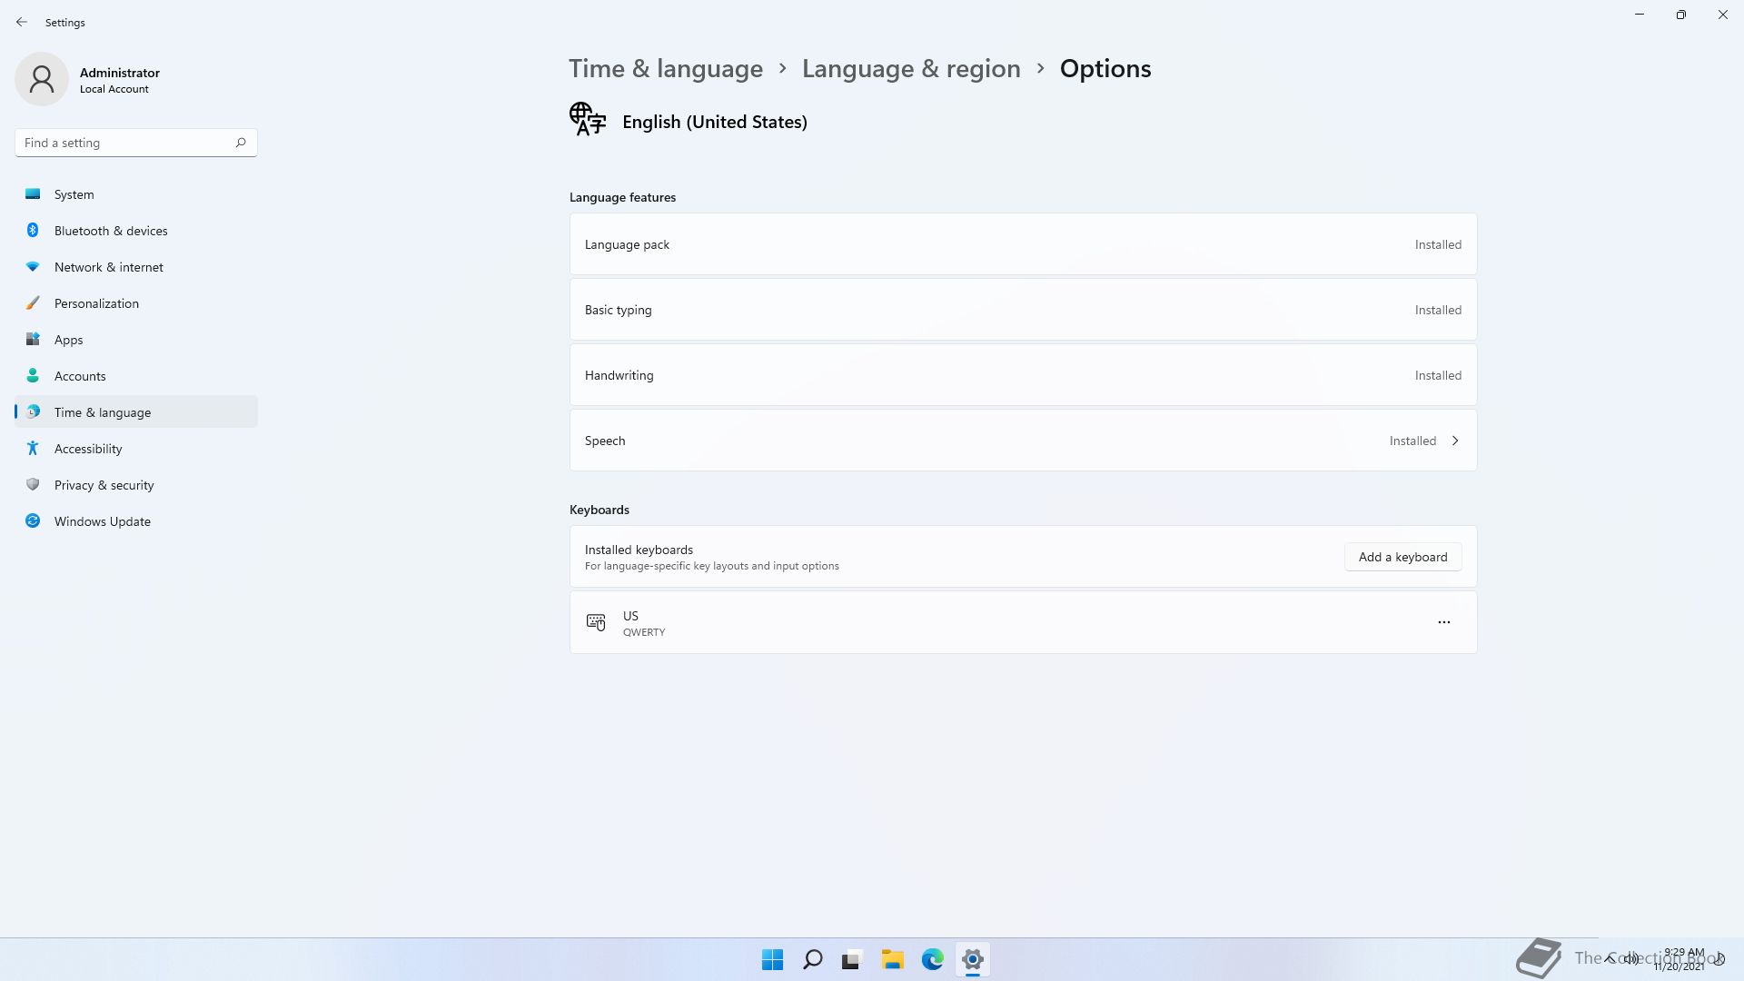Image resolution: width=1744 pixels, height=981 pixels.
Task: Open Microsoft Edge from the taskbar
Action: pos(933,959)
